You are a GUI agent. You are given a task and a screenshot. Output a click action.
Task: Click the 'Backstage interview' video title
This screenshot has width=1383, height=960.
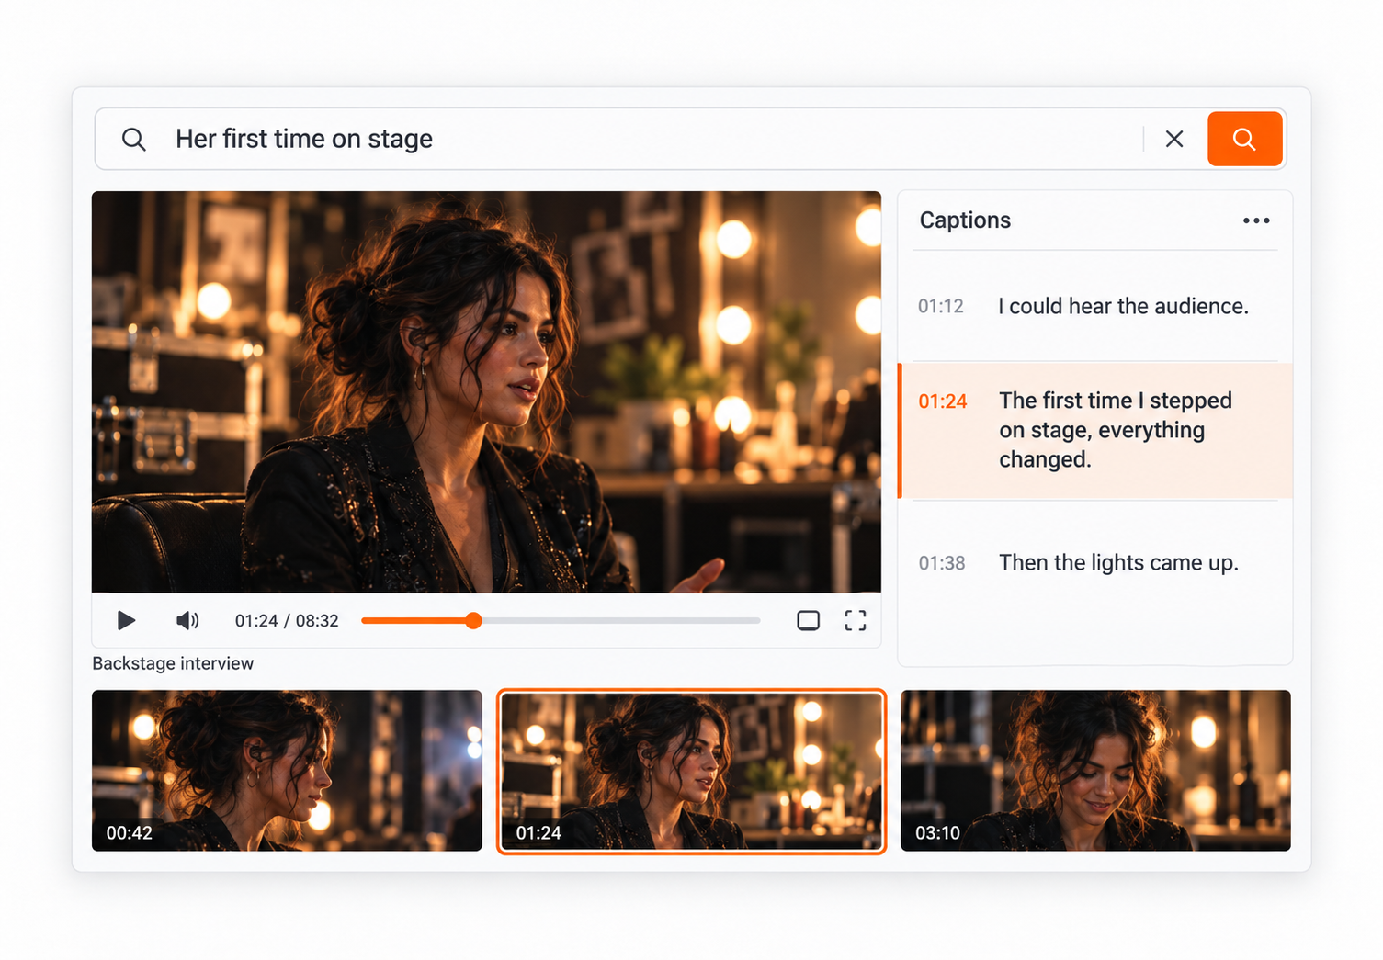(173, 663)
